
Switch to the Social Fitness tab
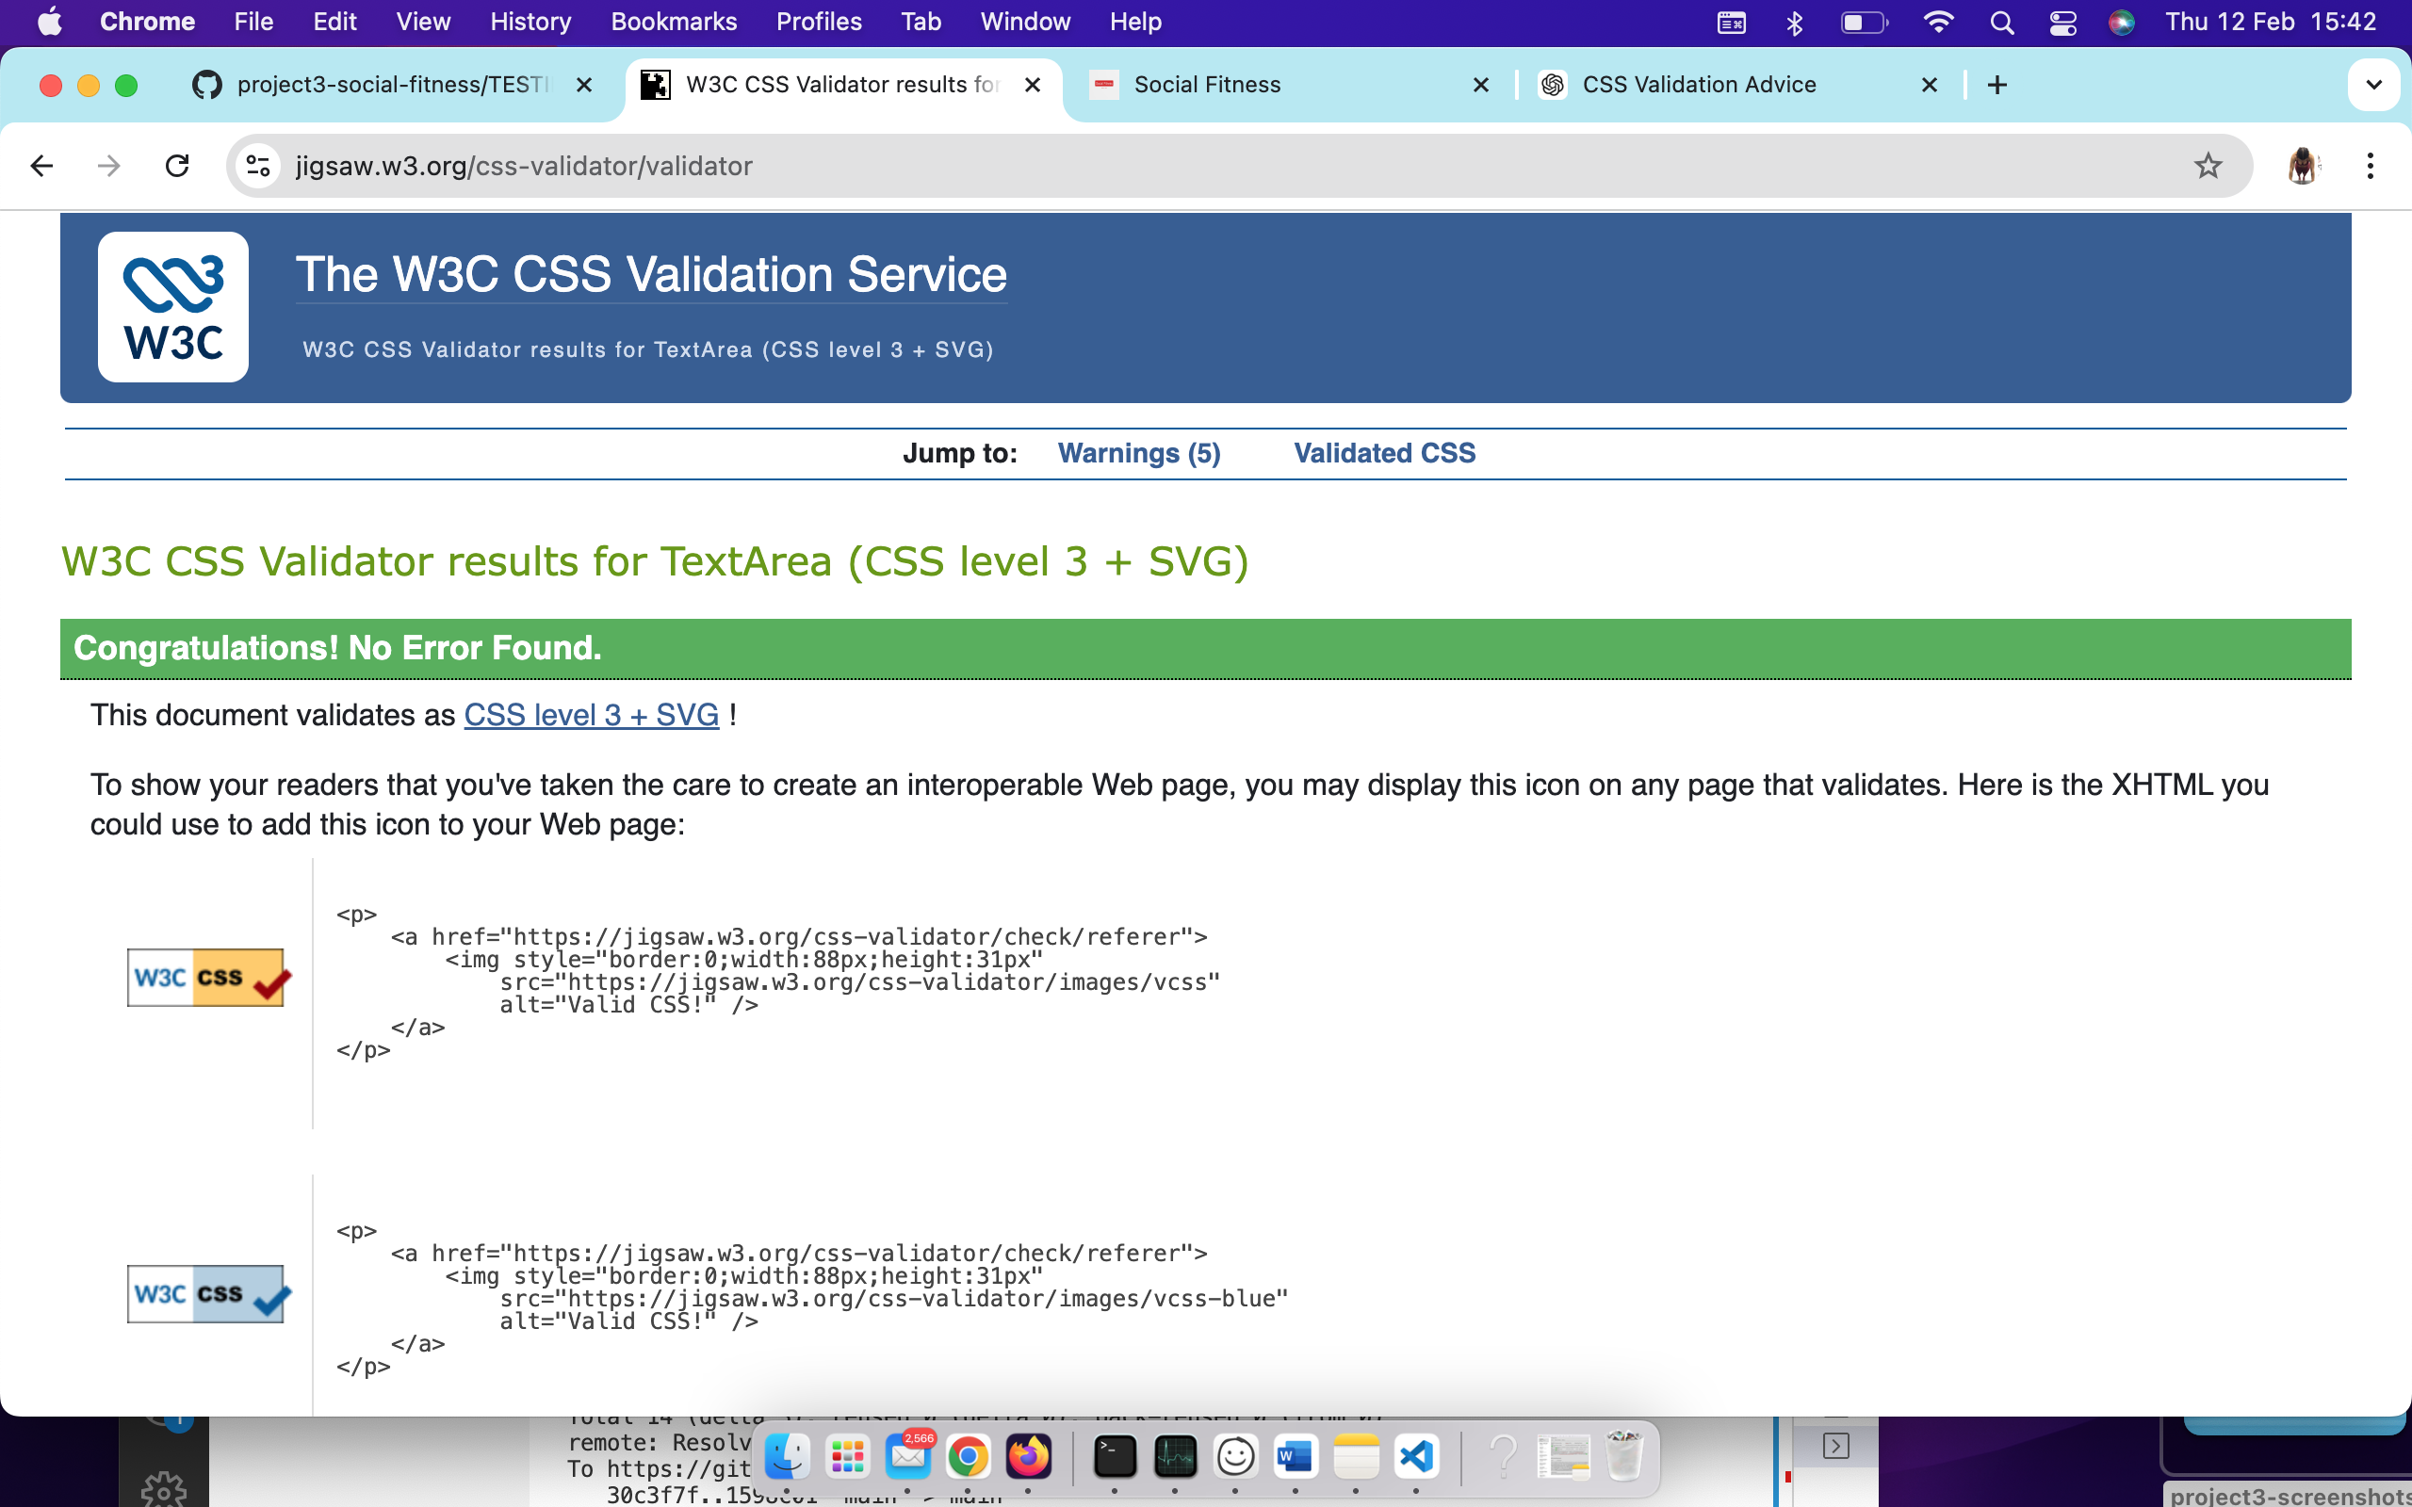click(1206, 85)
